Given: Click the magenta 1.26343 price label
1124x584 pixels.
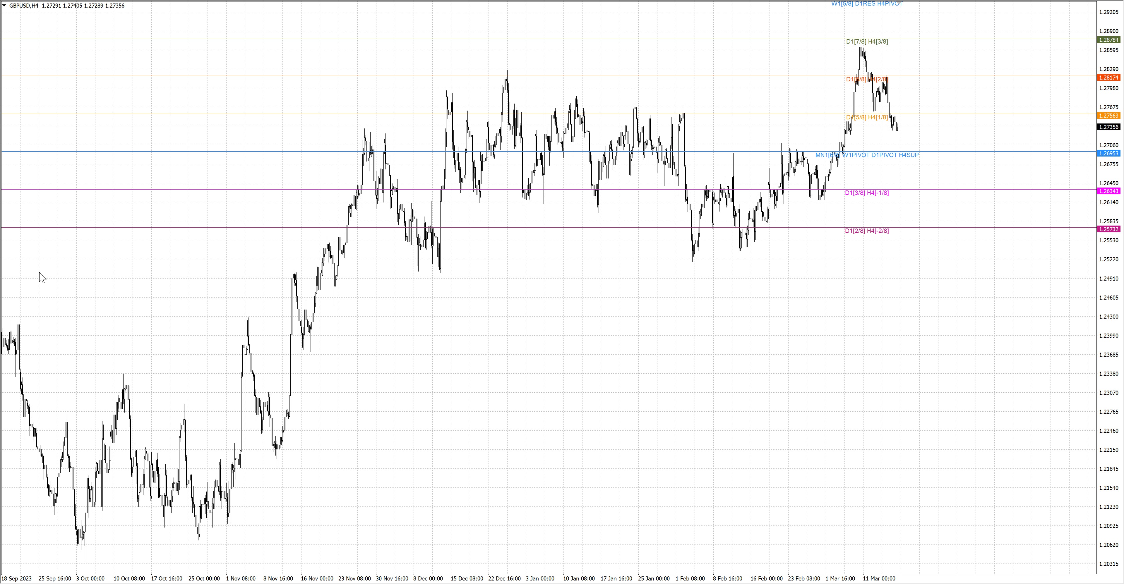Looking at the screenshot, I should (x=1108, y=191).
